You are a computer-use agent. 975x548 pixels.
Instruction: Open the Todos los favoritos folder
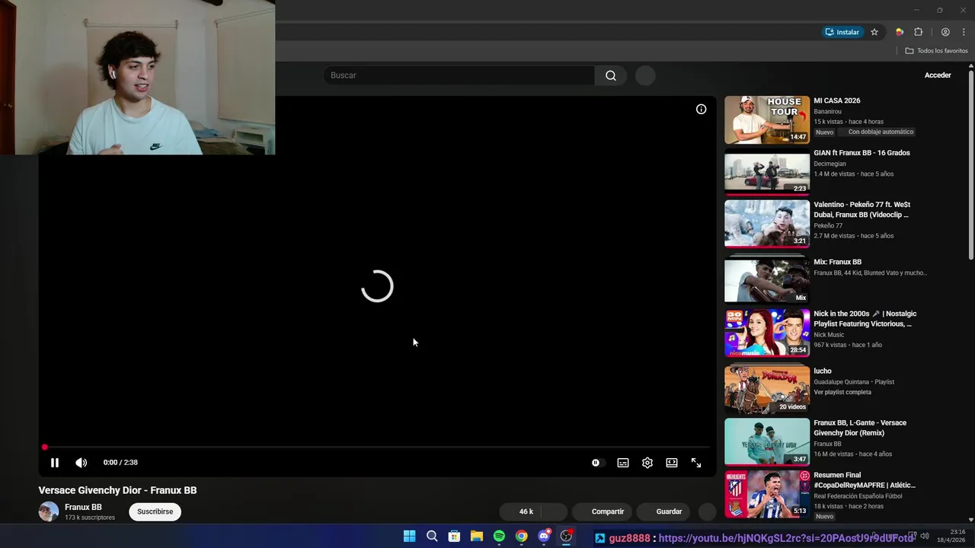[x=937, y=51]
